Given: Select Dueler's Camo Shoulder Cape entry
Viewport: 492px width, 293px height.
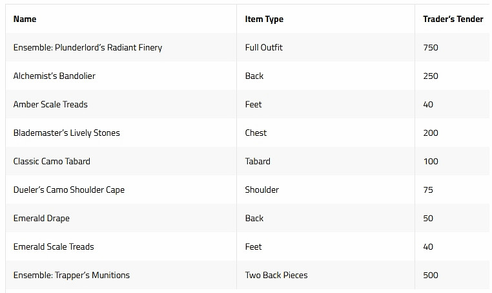Looking at the screenshot, I should tap(69, 190).
